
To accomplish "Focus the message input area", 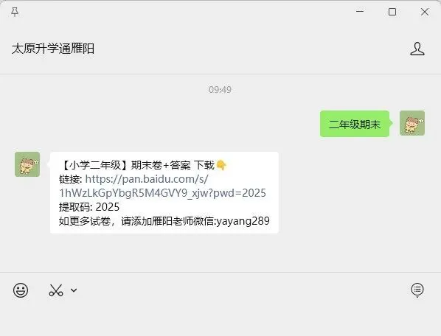I will tap(220, 318).
